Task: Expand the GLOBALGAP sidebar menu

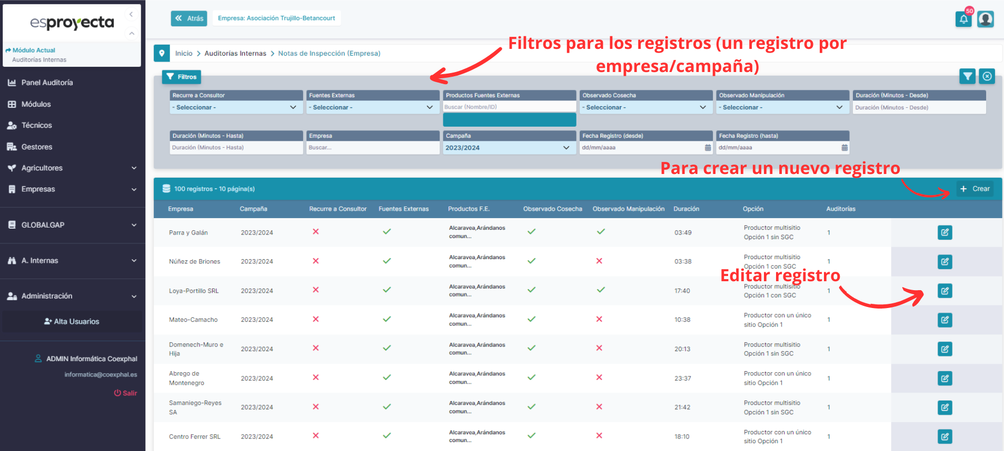Action: [x=73, y=225]
